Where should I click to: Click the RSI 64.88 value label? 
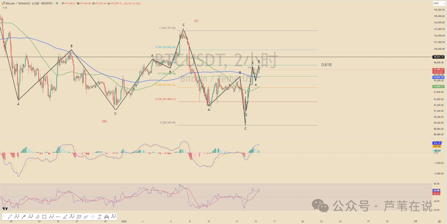click(x=437, y=190)
